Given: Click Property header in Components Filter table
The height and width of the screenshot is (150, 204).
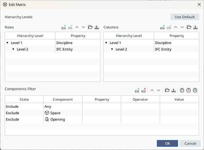Looking at the screenshot, I should point(102,99).
